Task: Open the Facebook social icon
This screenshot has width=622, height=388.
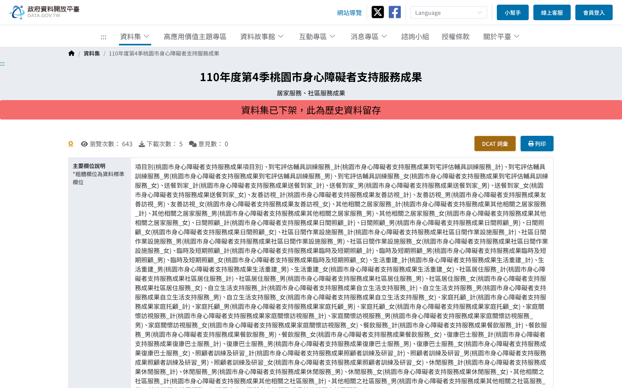Action: click(x=395, y=12)
